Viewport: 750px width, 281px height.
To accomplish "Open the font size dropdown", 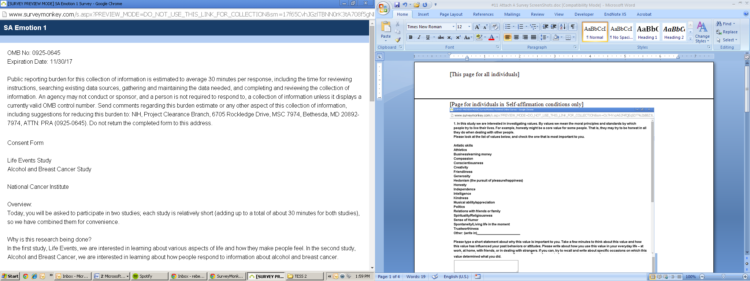I will click(x=469, y=27).
